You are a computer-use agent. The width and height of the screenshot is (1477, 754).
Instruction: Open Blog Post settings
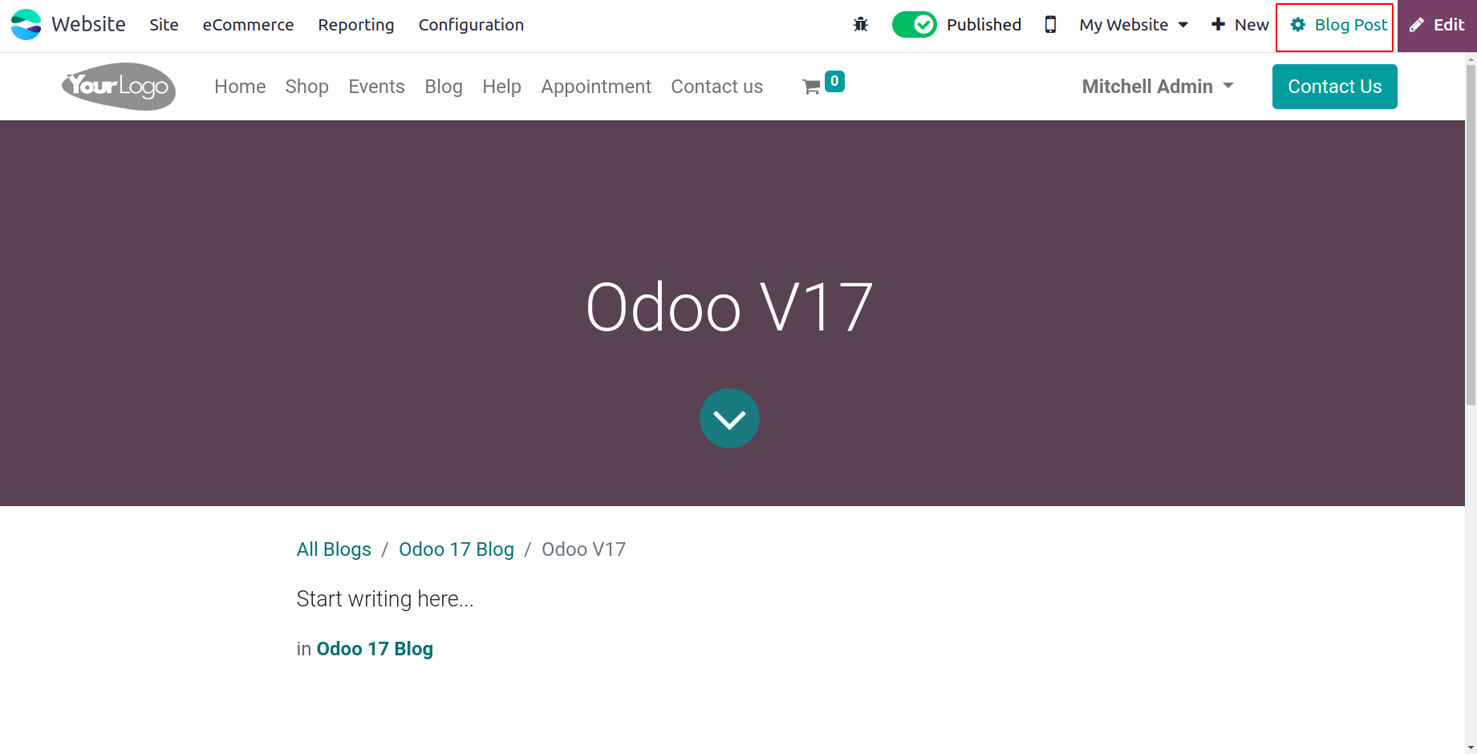[x=1338, y=25]
